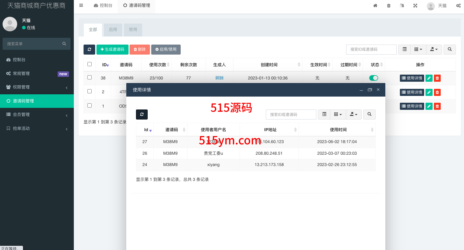The image size is (464, 250).
Task: Open the columns dropdown in the 使用详情 dialog
Action: (338, 114)
